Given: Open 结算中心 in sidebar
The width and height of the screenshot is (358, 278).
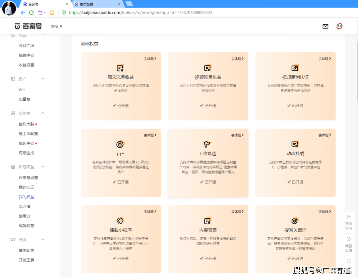Looking at the screenshot, I should tap(27, 55).
